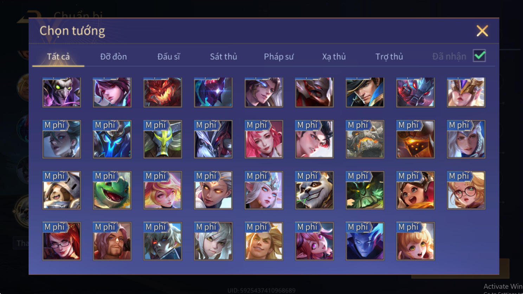The image size is (523, 294).
Task: Filter heroes by Đấu sĩ tab
Action: click(x=169, y=57)
